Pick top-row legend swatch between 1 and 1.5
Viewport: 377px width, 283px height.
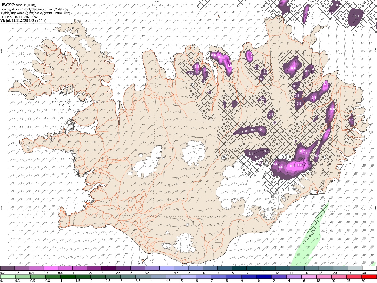point(80,268)
